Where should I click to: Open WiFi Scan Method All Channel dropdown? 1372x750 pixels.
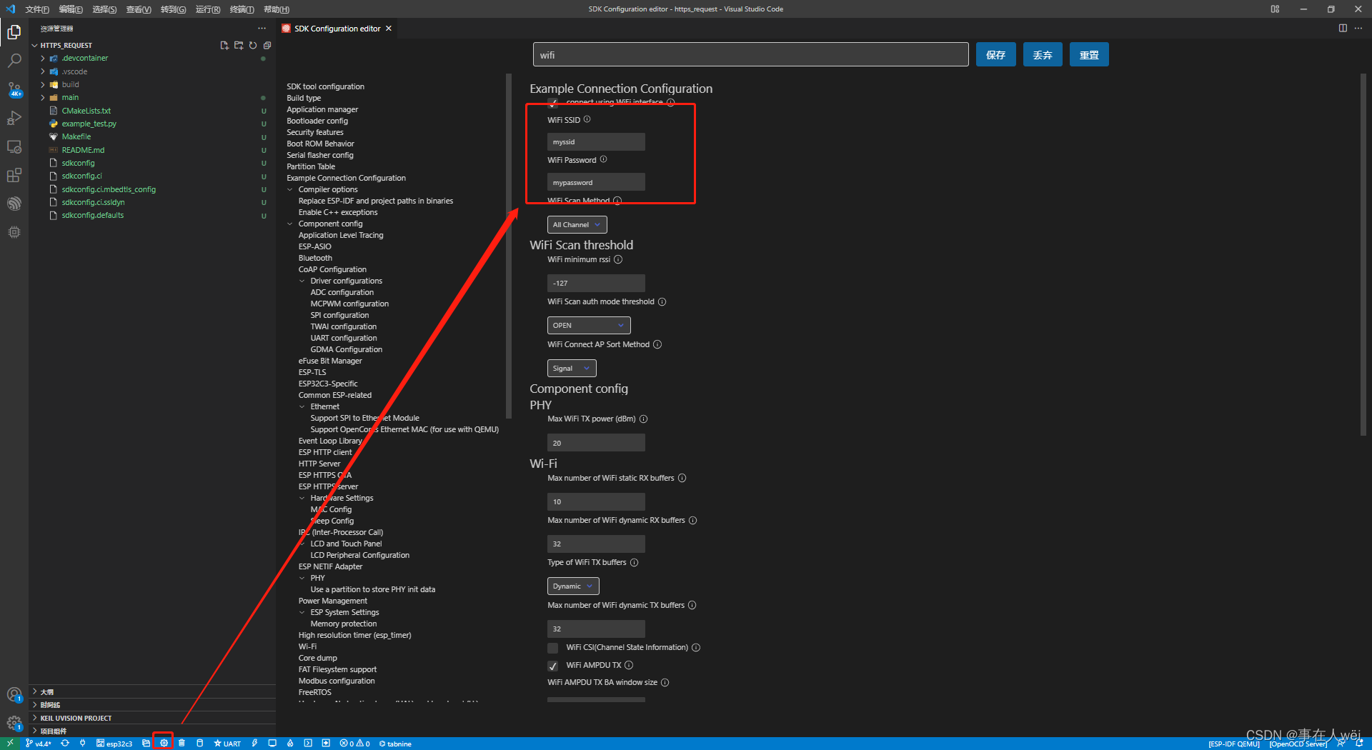(x=577, y=224)
